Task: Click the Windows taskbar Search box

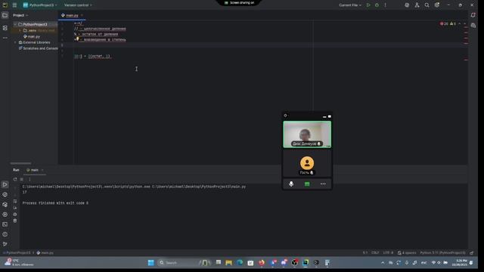Action: [184, 263]
